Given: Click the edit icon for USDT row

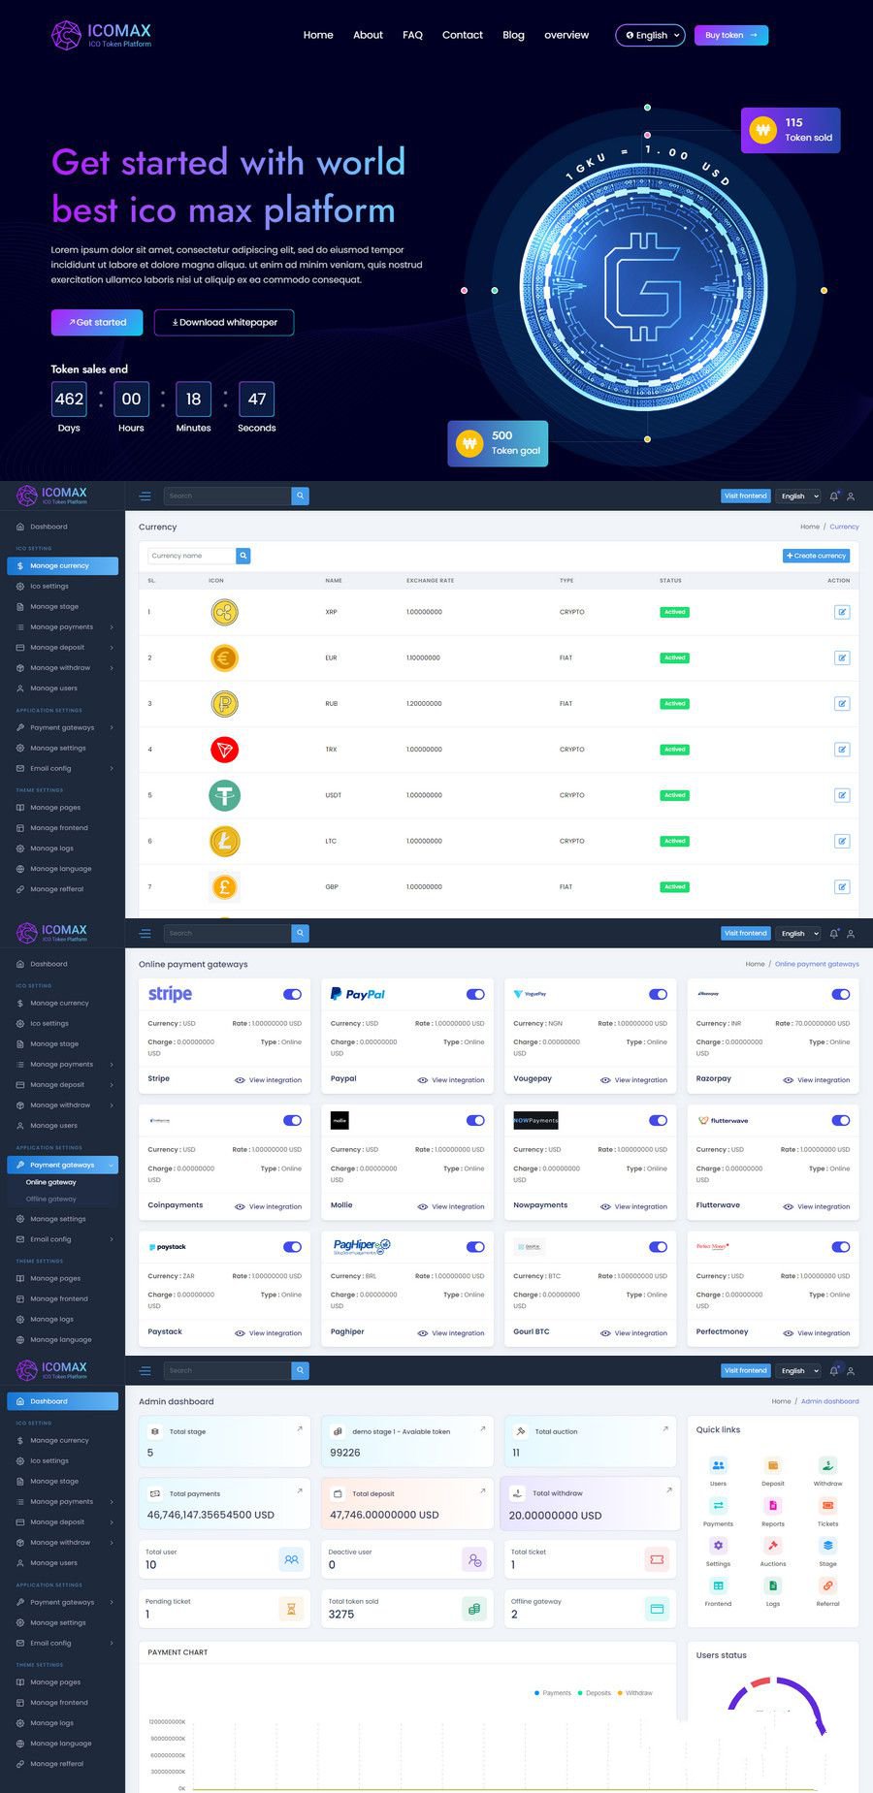Looking at the screenshot, I should 841,795.
